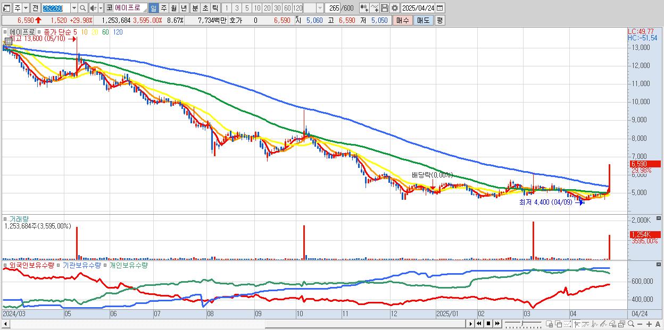Select the 30 interval button
This screenshot has width=664, height=330.
point(277,8)
